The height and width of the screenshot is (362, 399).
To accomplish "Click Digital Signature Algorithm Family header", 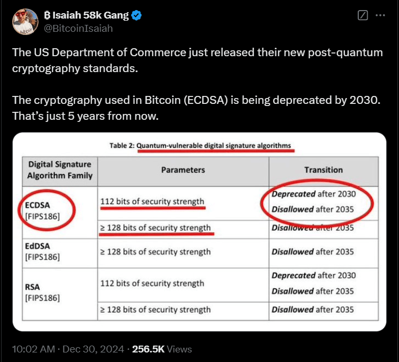I will 59,170.
